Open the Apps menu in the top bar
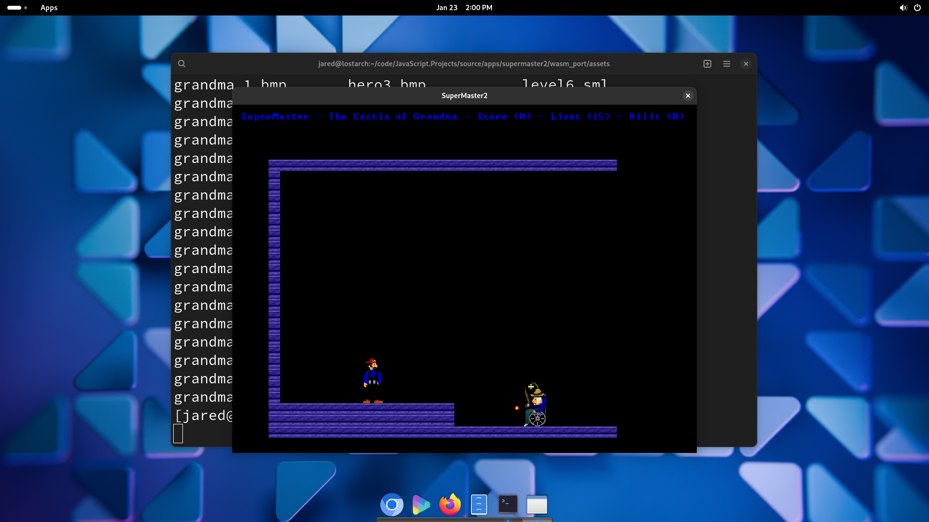 tap(49, 8)
